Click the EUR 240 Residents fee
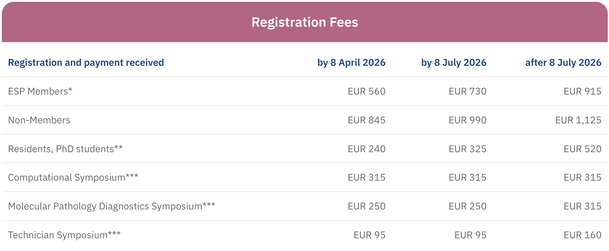609x251 pixels. coord(366,149)
